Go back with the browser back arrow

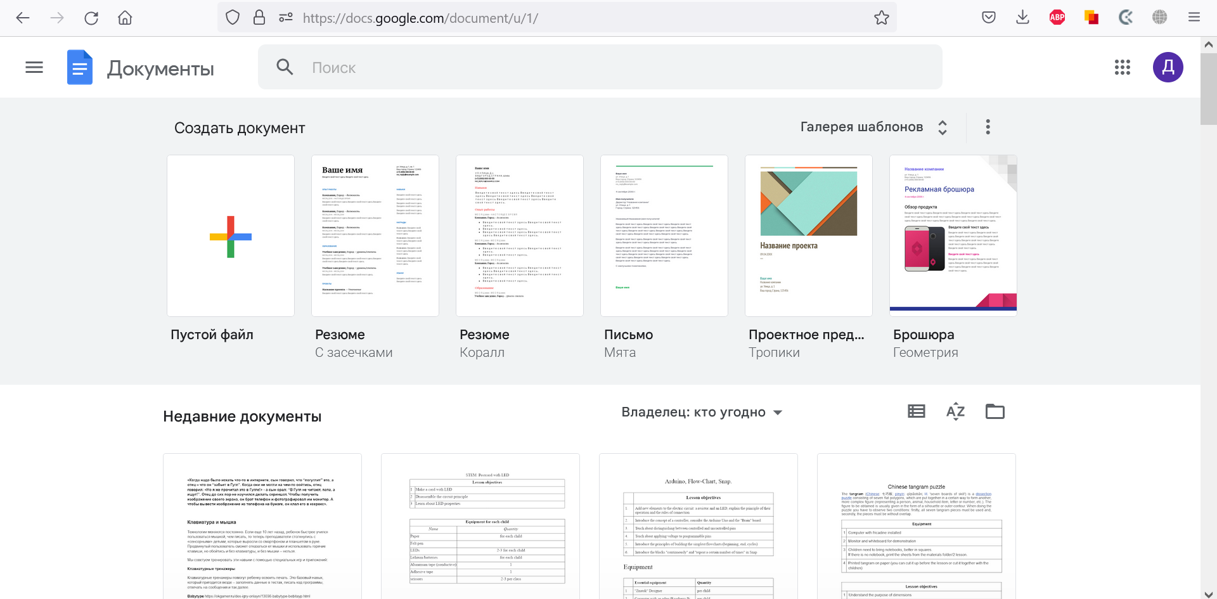pyautogui.click(x=23, y=18)
